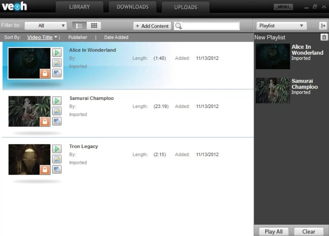Sort videos by Date Added
Screen dimensions: 329x236
[x=116, y=37]
